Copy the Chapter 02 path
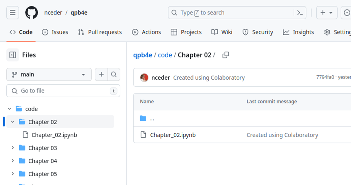Screen dimensions: 351x185 (226, 55)
